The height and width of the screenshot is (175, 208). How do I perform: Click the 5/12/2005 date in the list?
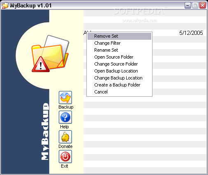[191, 33]
